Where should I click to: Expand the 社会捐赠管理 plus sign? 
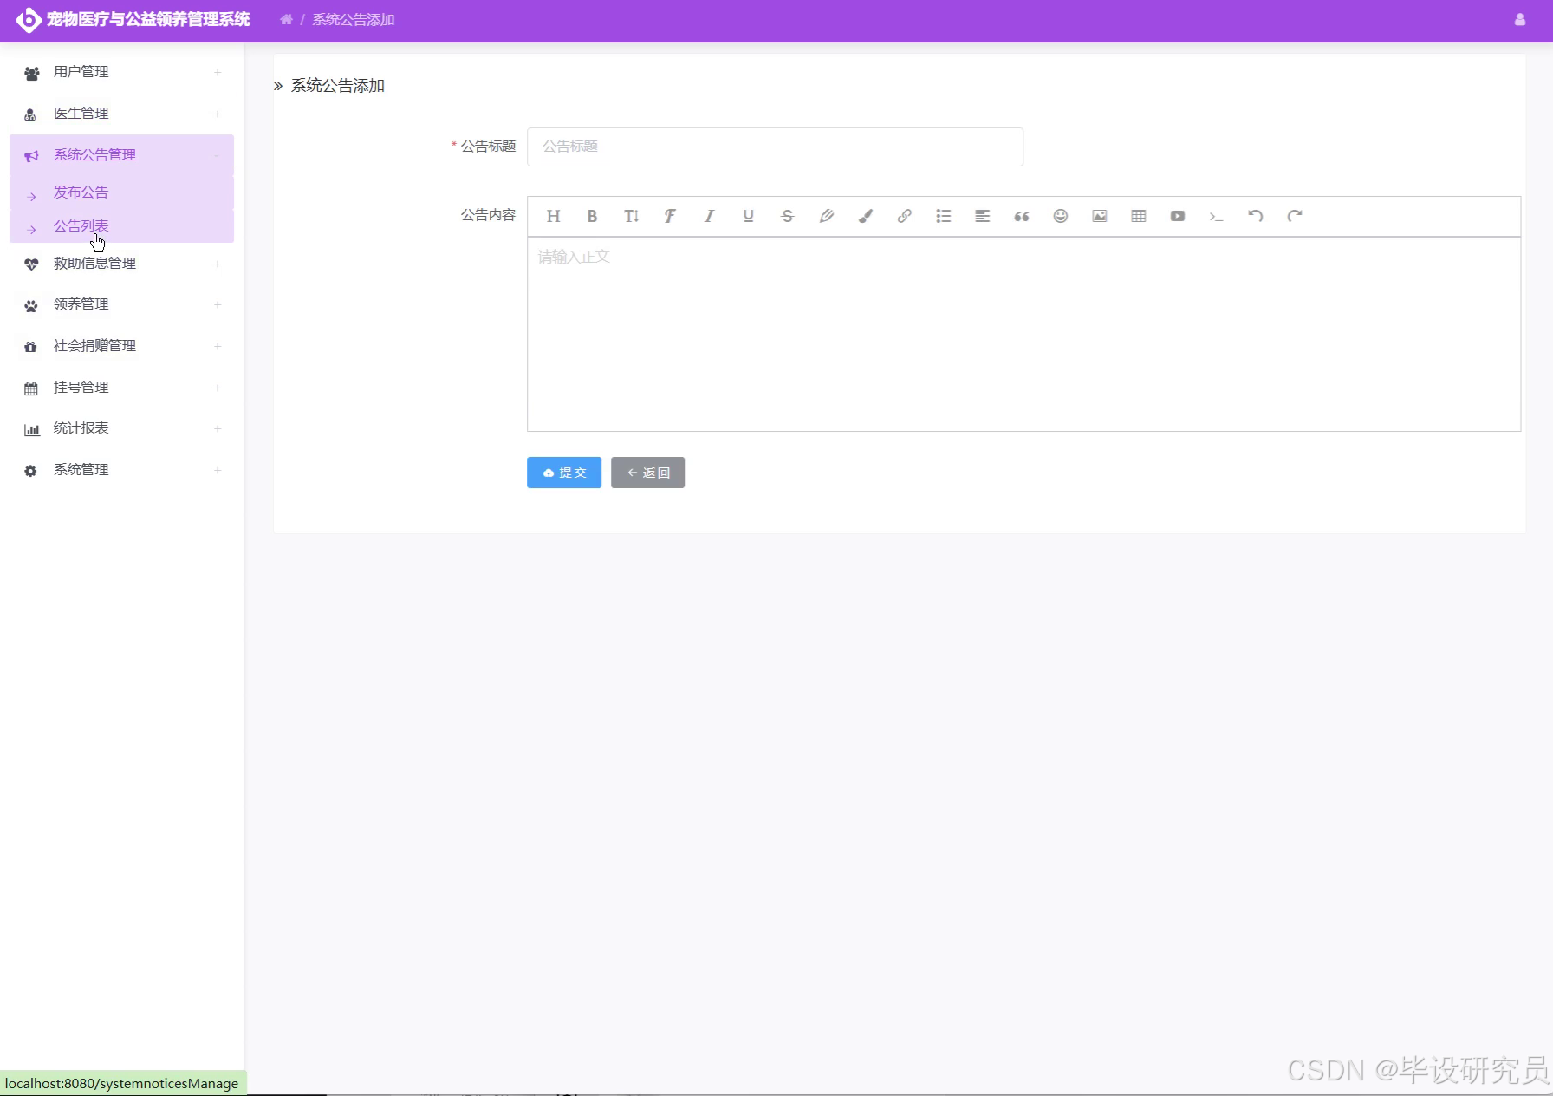click(218, 346)
